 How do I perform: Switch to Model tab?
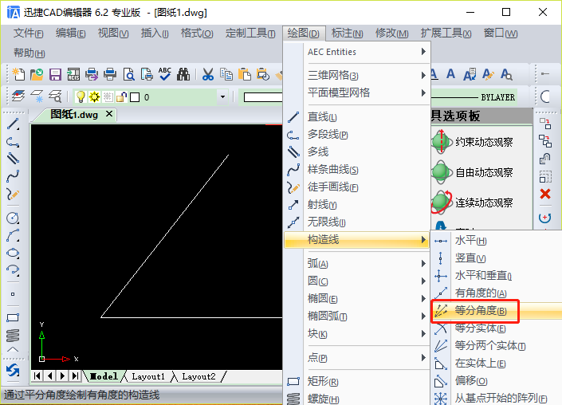[104, 376]
